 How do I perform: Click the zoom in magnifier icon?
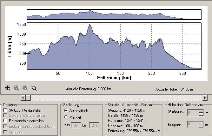[x=8, y=88]
